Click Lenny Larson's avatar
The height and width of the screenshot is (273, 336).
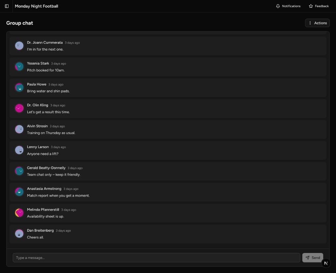point(19,150)
